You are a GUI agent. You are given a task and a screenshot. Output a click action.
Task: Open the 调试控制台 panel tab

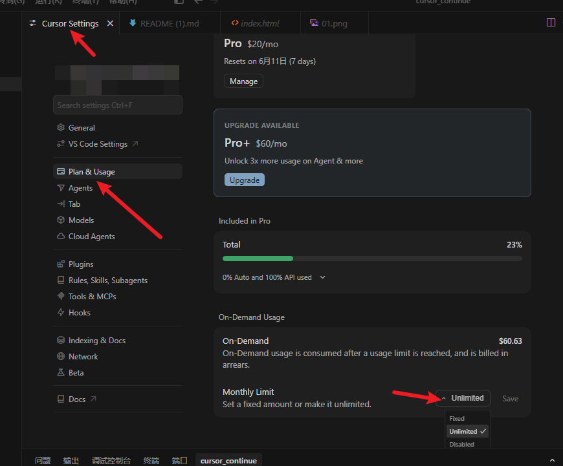(111, 460)
